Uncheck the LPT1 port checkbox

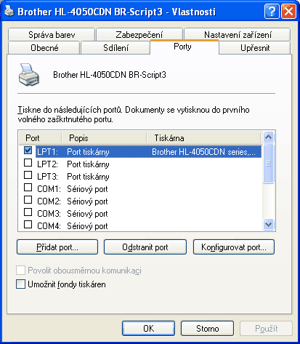pyautogui.click(x=28, y=151)
